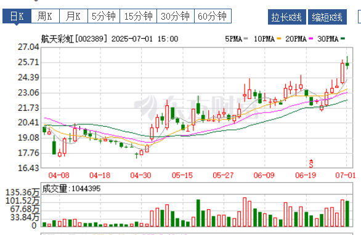This screenshot has width=361, height=235.
Task: Click the 07-01 date axis label
Action: (x=346, y=175)
